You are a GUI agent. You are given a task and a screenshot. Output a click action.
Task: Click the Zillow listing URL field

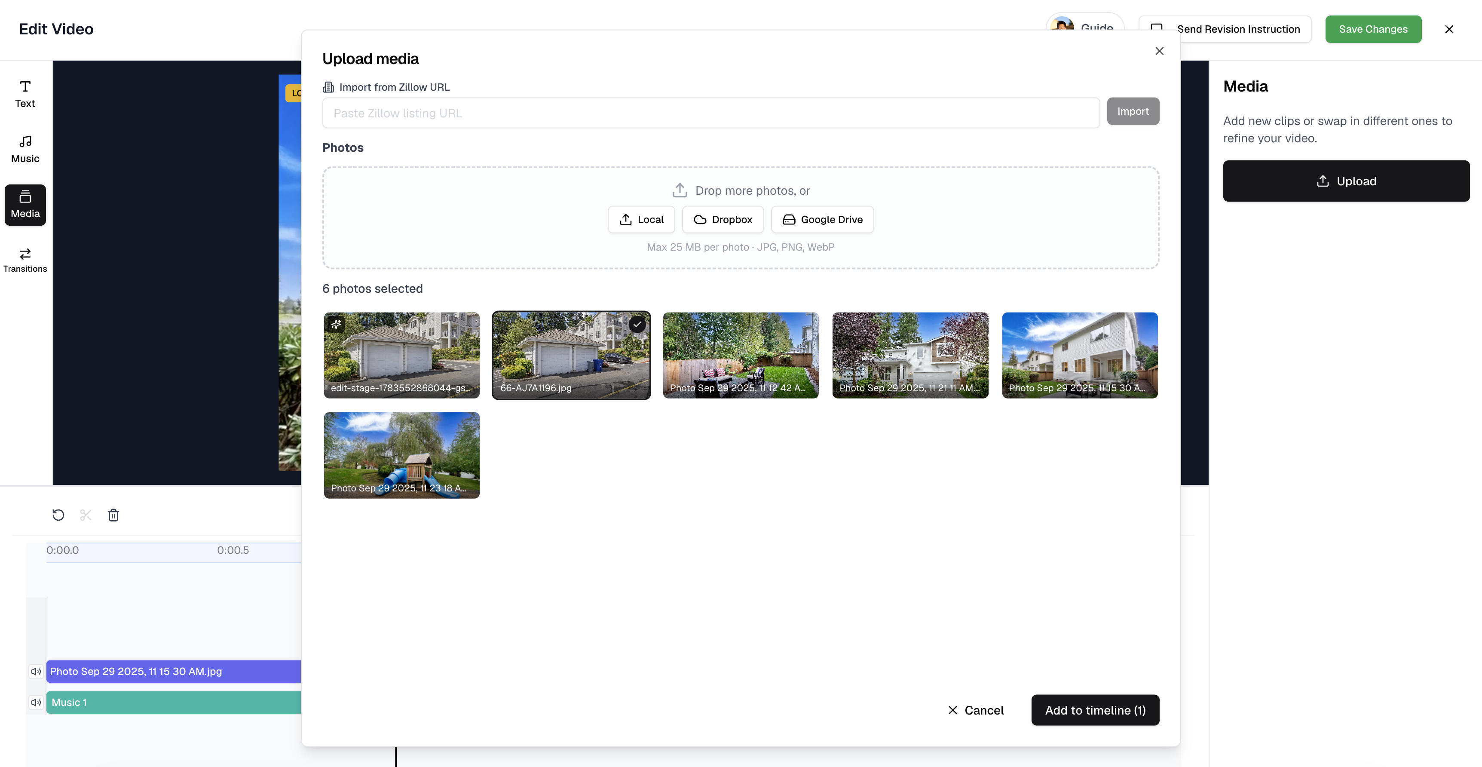[x=711, y=113]
